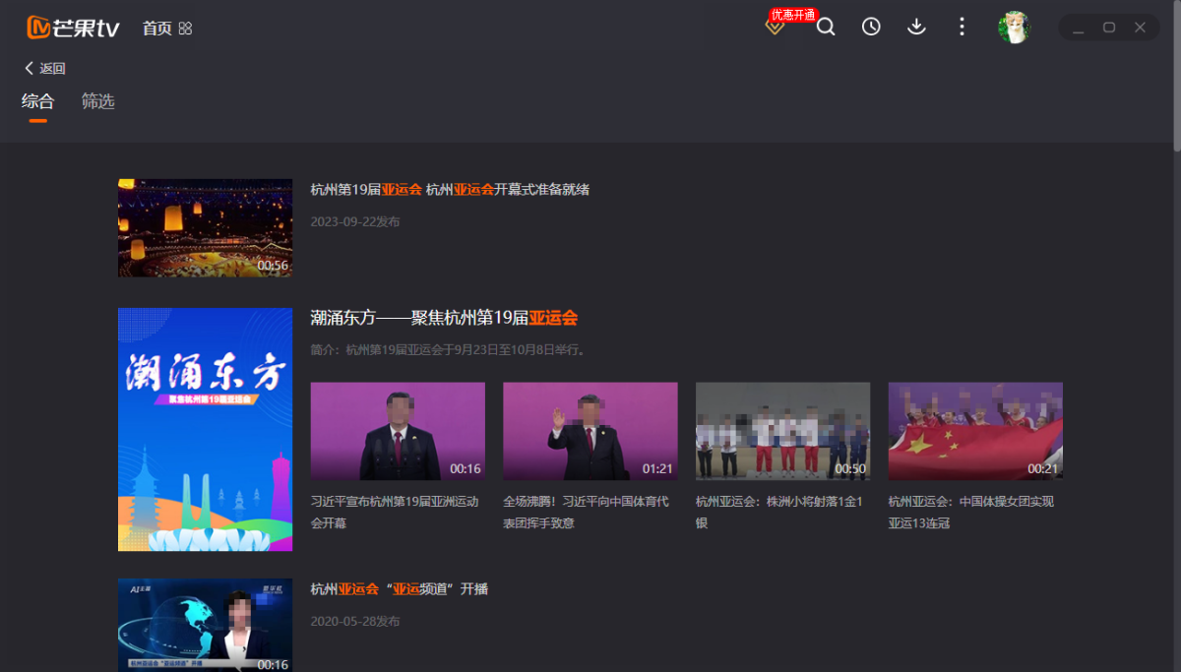Select the 综合 tab

coord(38,101)
